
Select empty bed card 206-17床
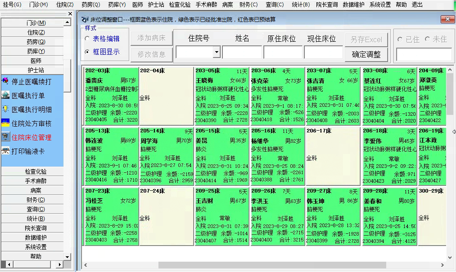pyautogui.click(x=333, y=156)
